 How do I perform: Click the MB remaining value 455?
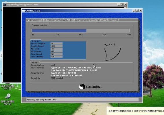tap(56, 51)
